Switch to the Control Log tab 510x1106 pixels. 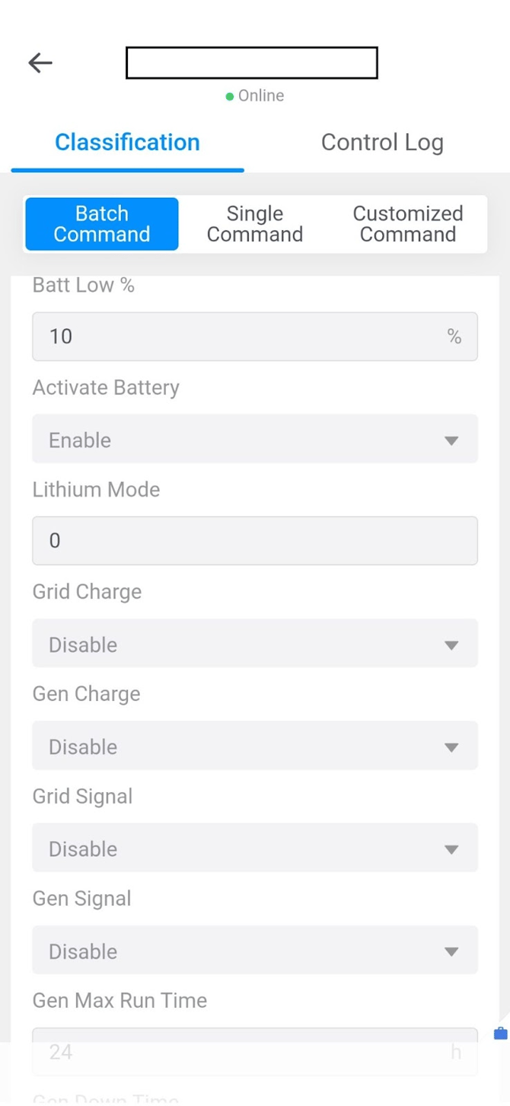click(x=382, y=142)
